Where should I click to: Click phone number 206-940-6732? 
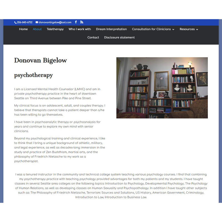[25, 22]
